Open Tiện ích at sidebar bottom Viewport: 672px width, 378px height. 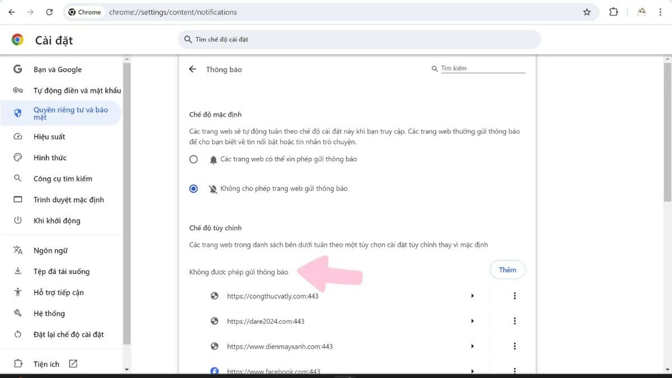45,363
